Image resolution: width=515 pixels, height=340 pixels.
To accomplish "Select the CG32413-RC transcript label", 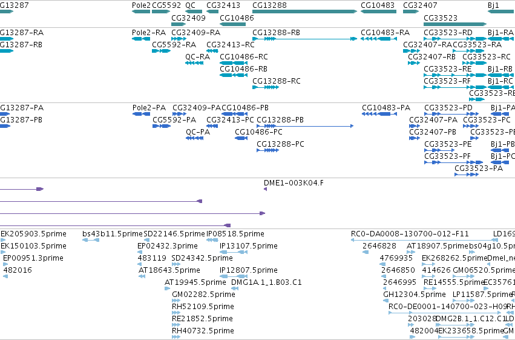I will tap(231, 45).
